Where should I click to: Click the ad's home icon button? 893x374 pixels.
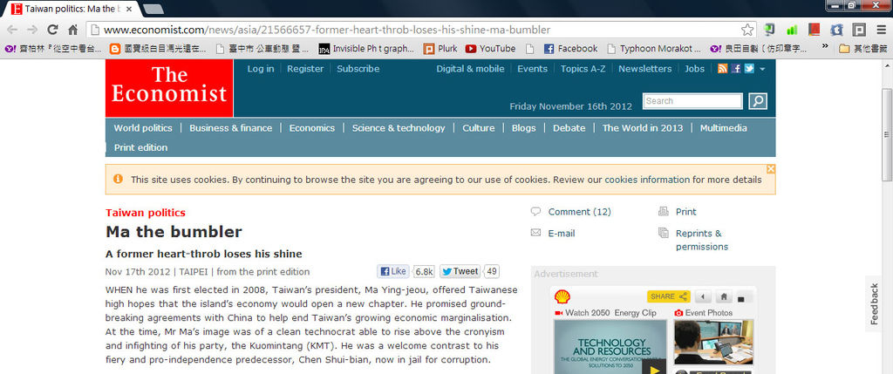coord(723,296)
